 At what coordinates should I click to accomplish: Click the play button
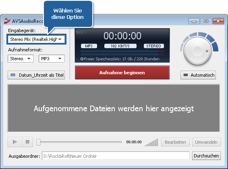(15, 142)
